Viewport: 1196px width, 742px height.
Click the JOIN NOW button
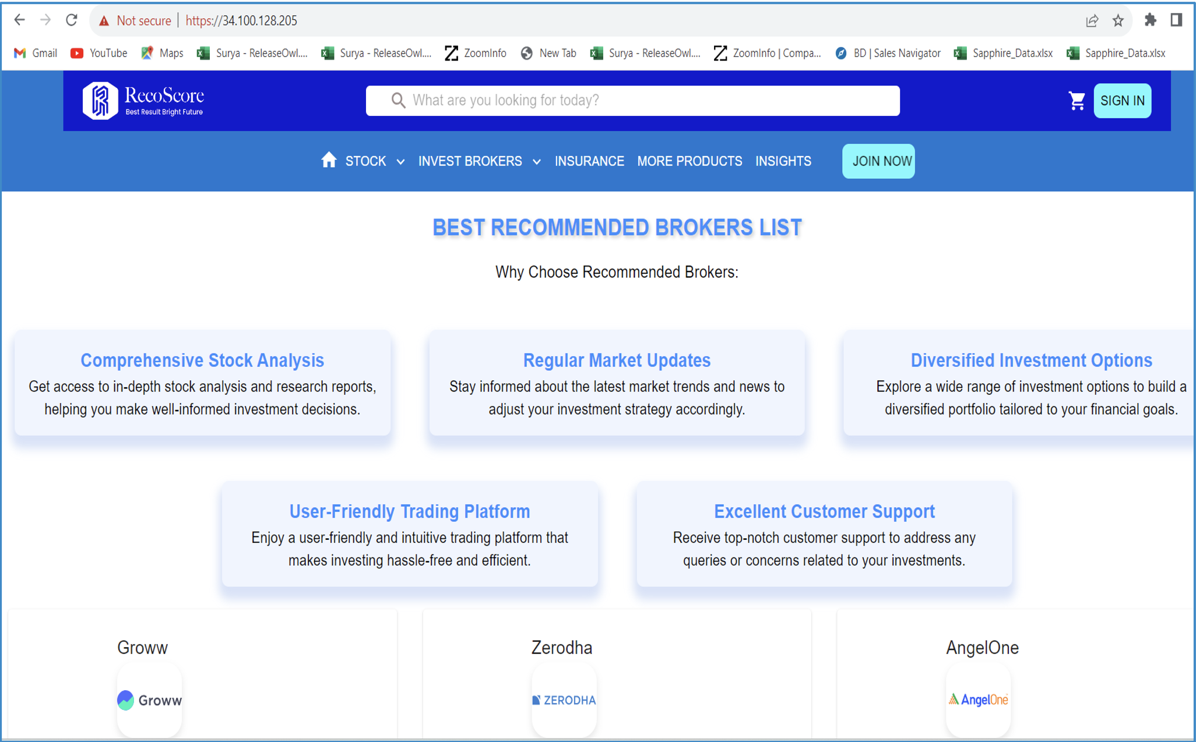point(878,161)
